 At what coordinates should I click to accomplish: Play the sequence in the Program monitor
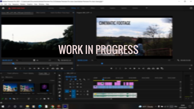pos(134,69)
